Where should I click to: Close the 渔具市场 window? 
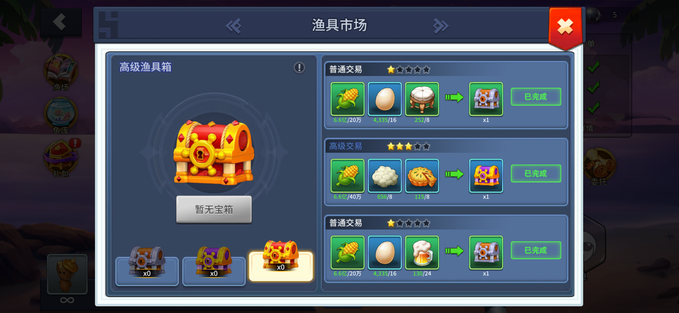click(x=565, y=27)
